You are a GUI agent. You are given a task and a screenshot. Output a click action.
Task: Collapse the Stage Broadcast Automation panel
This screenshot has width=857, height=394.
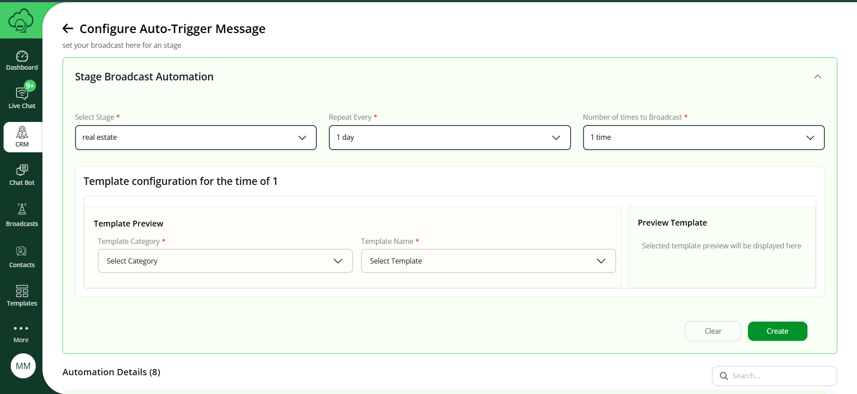pos(817,77)
